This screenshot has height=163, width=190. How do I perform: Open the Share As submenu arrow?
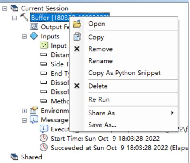coord(172,113)
